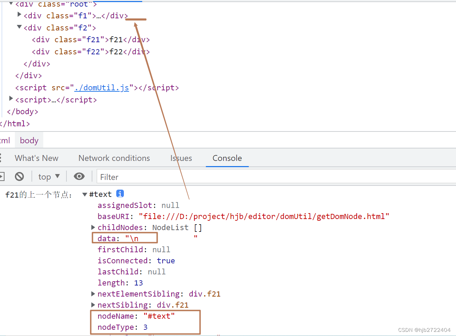This screenshot has width=456, height=336.
Task: Open the top context dropdown
Action: click(49, 177)
